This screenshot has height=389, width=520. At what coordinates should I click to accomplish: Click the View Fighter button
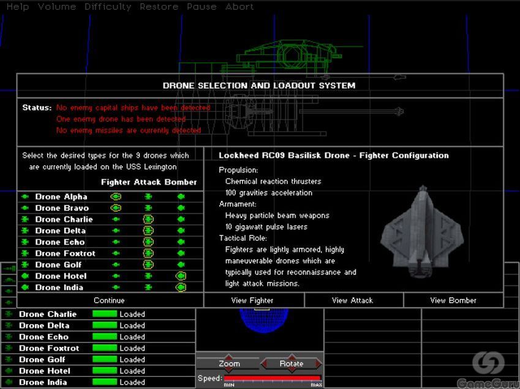(x=254, y=300)
